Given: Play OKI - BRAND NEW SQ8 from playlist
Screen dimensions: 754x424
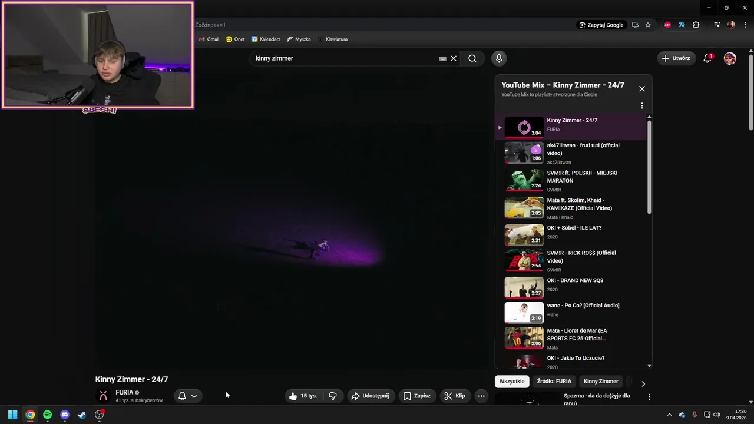Looking at the screenshot, I should click(571, 287).
